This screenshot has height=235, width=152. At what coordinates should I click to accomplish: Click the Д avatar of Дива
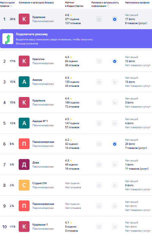click(24, 164)
